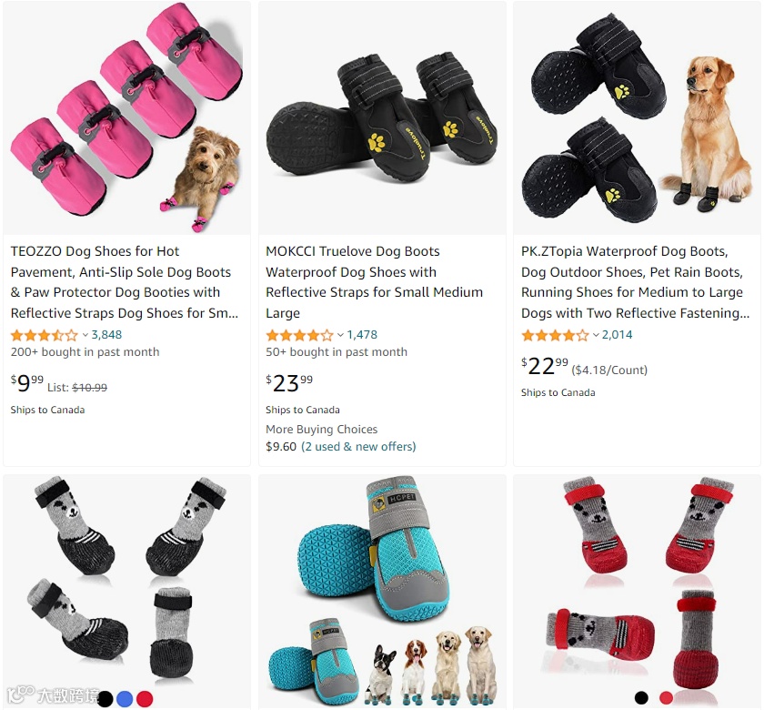Open pink TEOZZO dog shoes image
The image size is (764, 710).
point(126,117)
